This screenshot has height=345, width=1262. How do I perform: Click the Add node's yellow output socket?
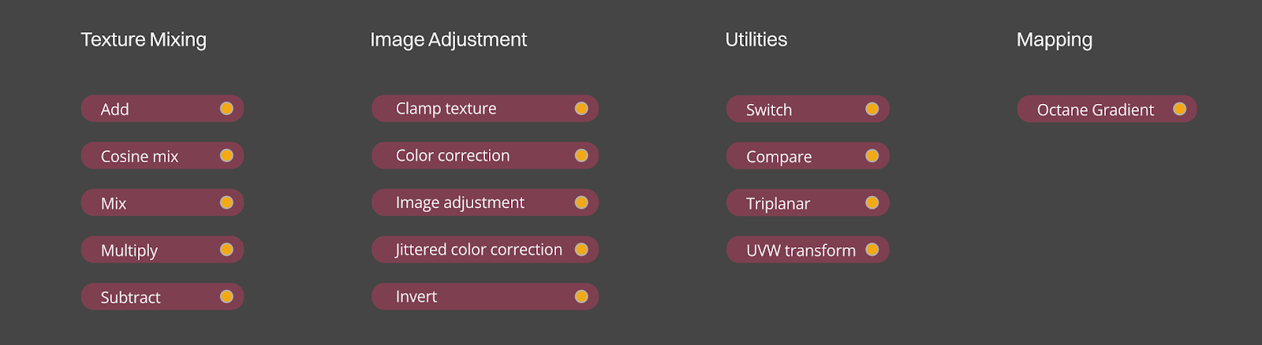point(226,109)
